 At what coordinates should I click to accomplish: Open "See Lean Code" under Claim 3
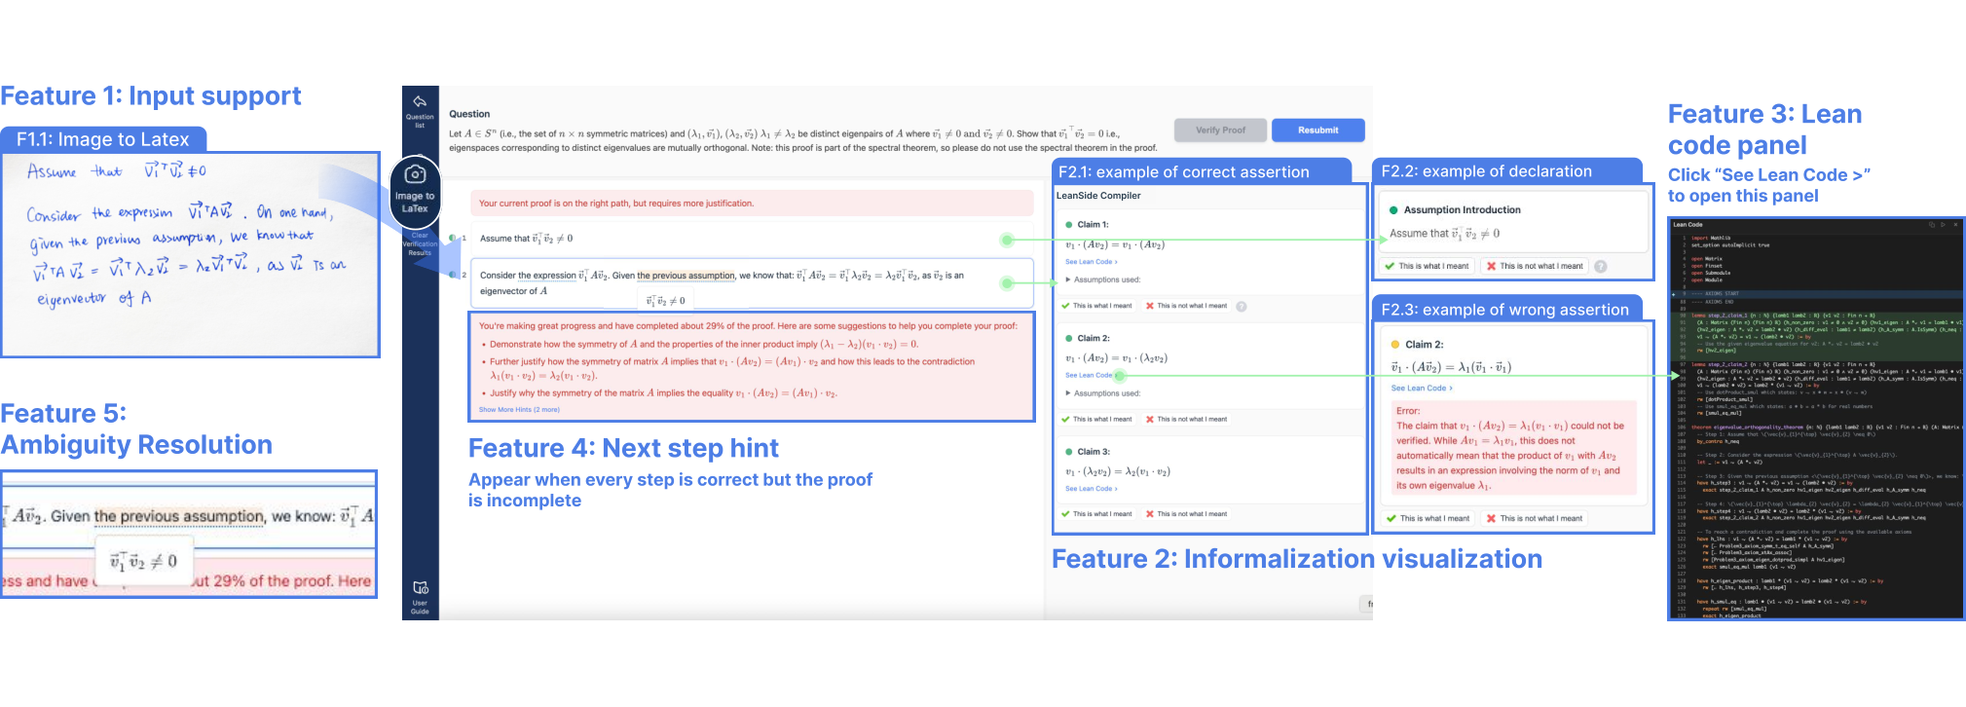tap(1091, 489)
